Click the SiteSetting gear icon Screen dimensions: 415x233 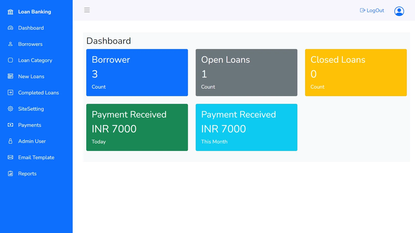click(10, 109)
